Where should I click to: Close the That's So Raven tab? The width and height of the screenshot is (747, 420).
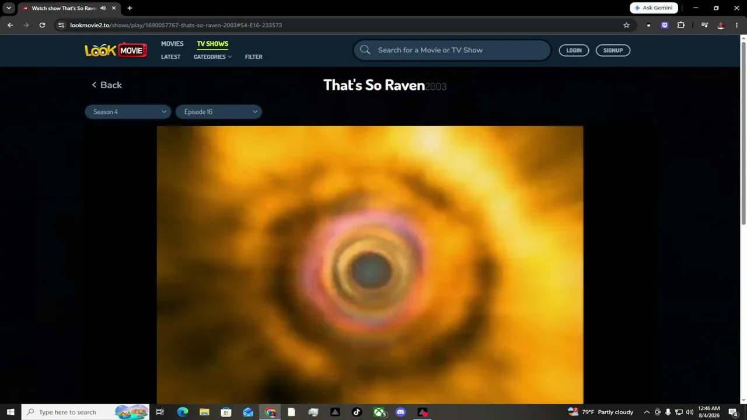click(x=114, y=8)
